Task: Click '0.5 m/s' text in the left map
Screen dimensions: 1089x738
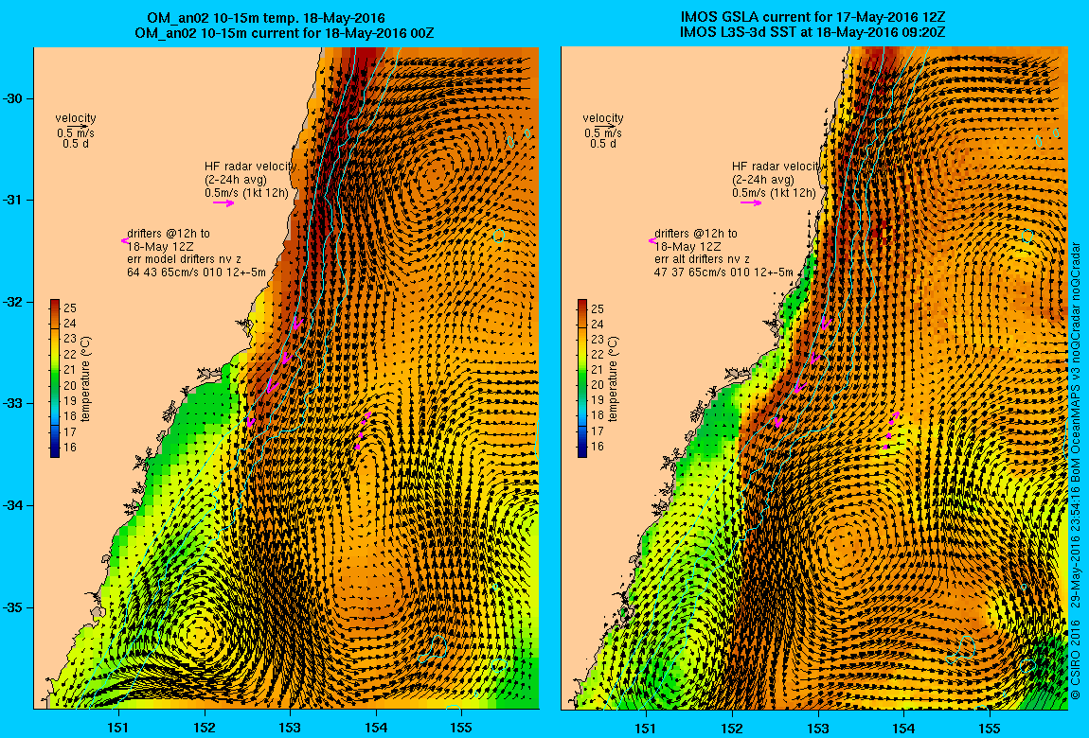Action: click(x=76, y=133)
